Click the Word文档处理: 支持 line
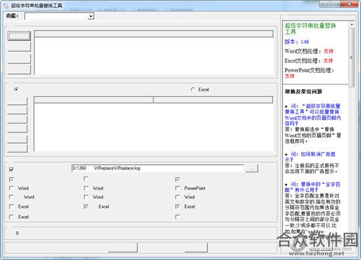Image resolution: width=361 pixels, height=260 pixels. [309, 51]
